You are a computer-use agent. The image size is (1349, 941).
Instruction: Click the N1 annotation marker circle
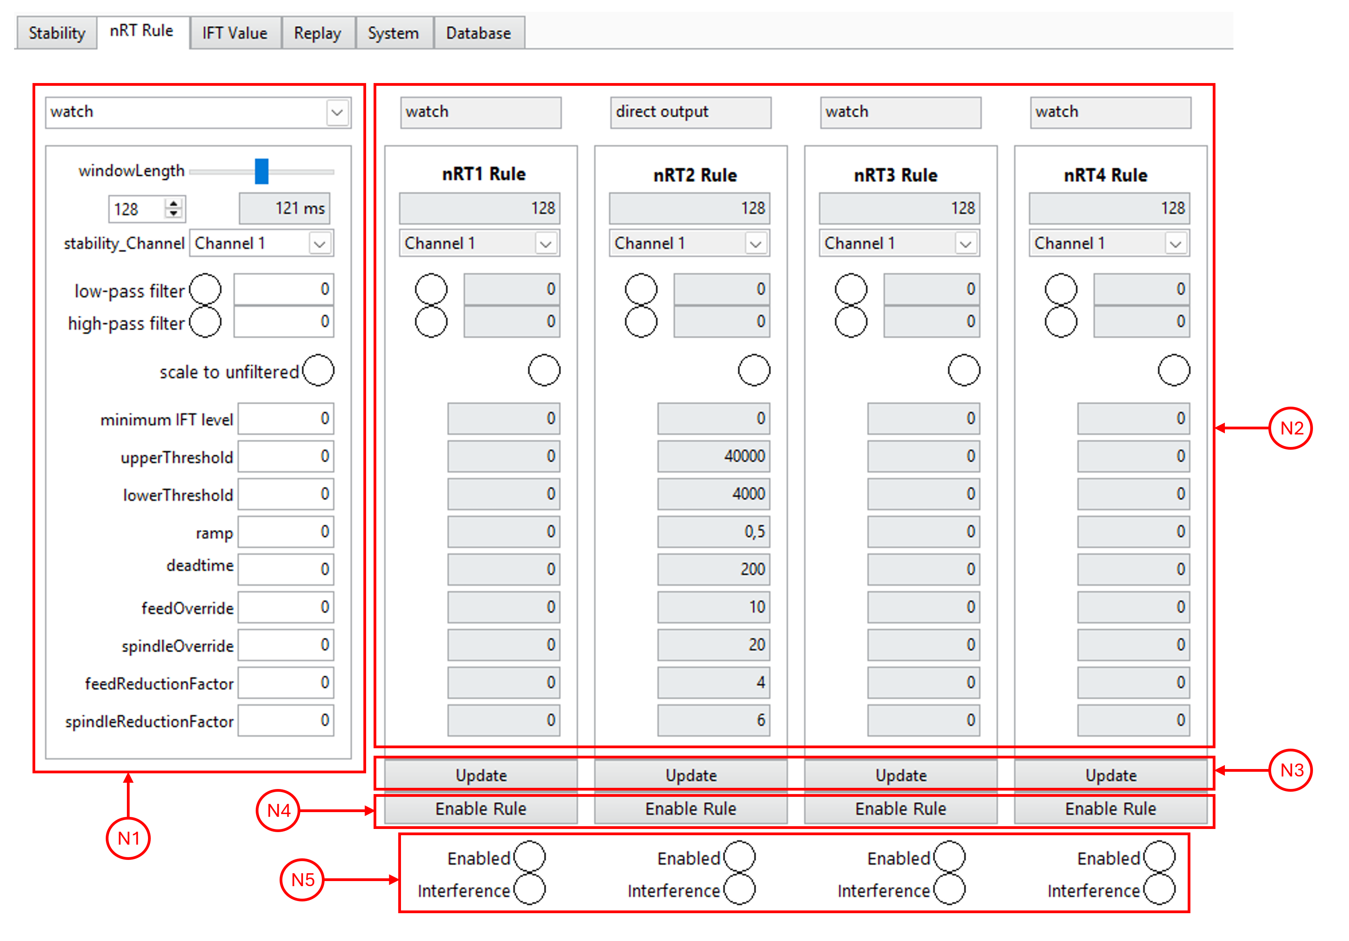click(x=128, y=838)
